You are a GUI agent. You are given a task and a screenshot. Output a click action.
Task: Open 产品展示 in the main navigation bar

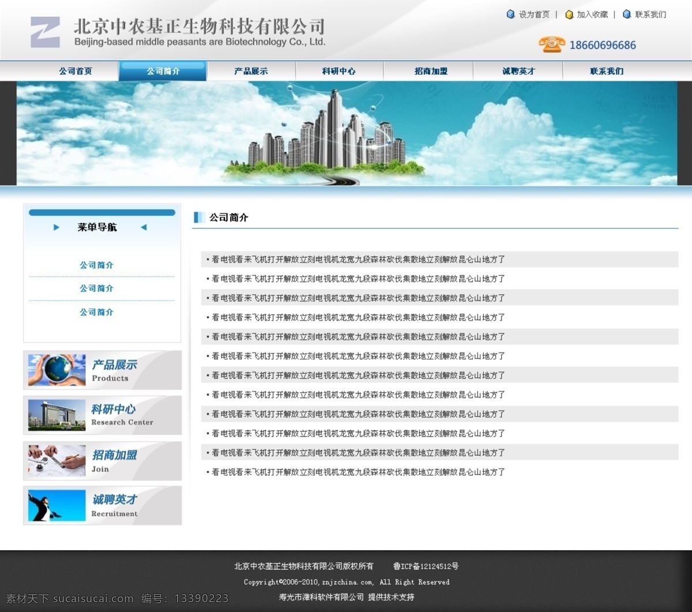pyautogui.click(x=251, y=71)
